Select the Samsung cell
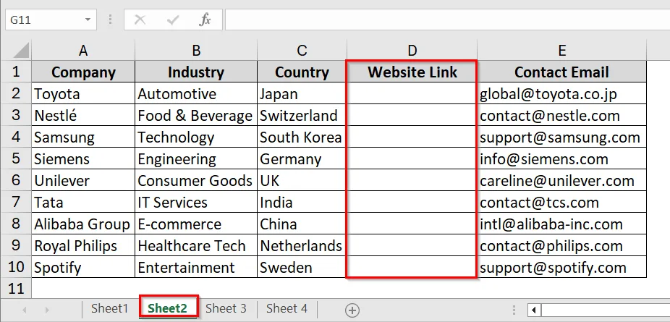Screen dimensions: 670x322 [83, 137]
